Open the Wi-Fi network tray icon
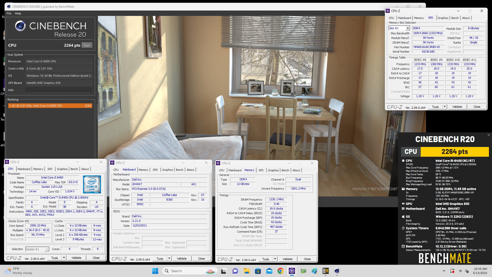This screenshot has height=277, width=492. (460, 271)
